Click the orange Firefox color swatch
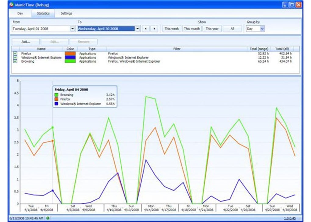 [70, 54]
